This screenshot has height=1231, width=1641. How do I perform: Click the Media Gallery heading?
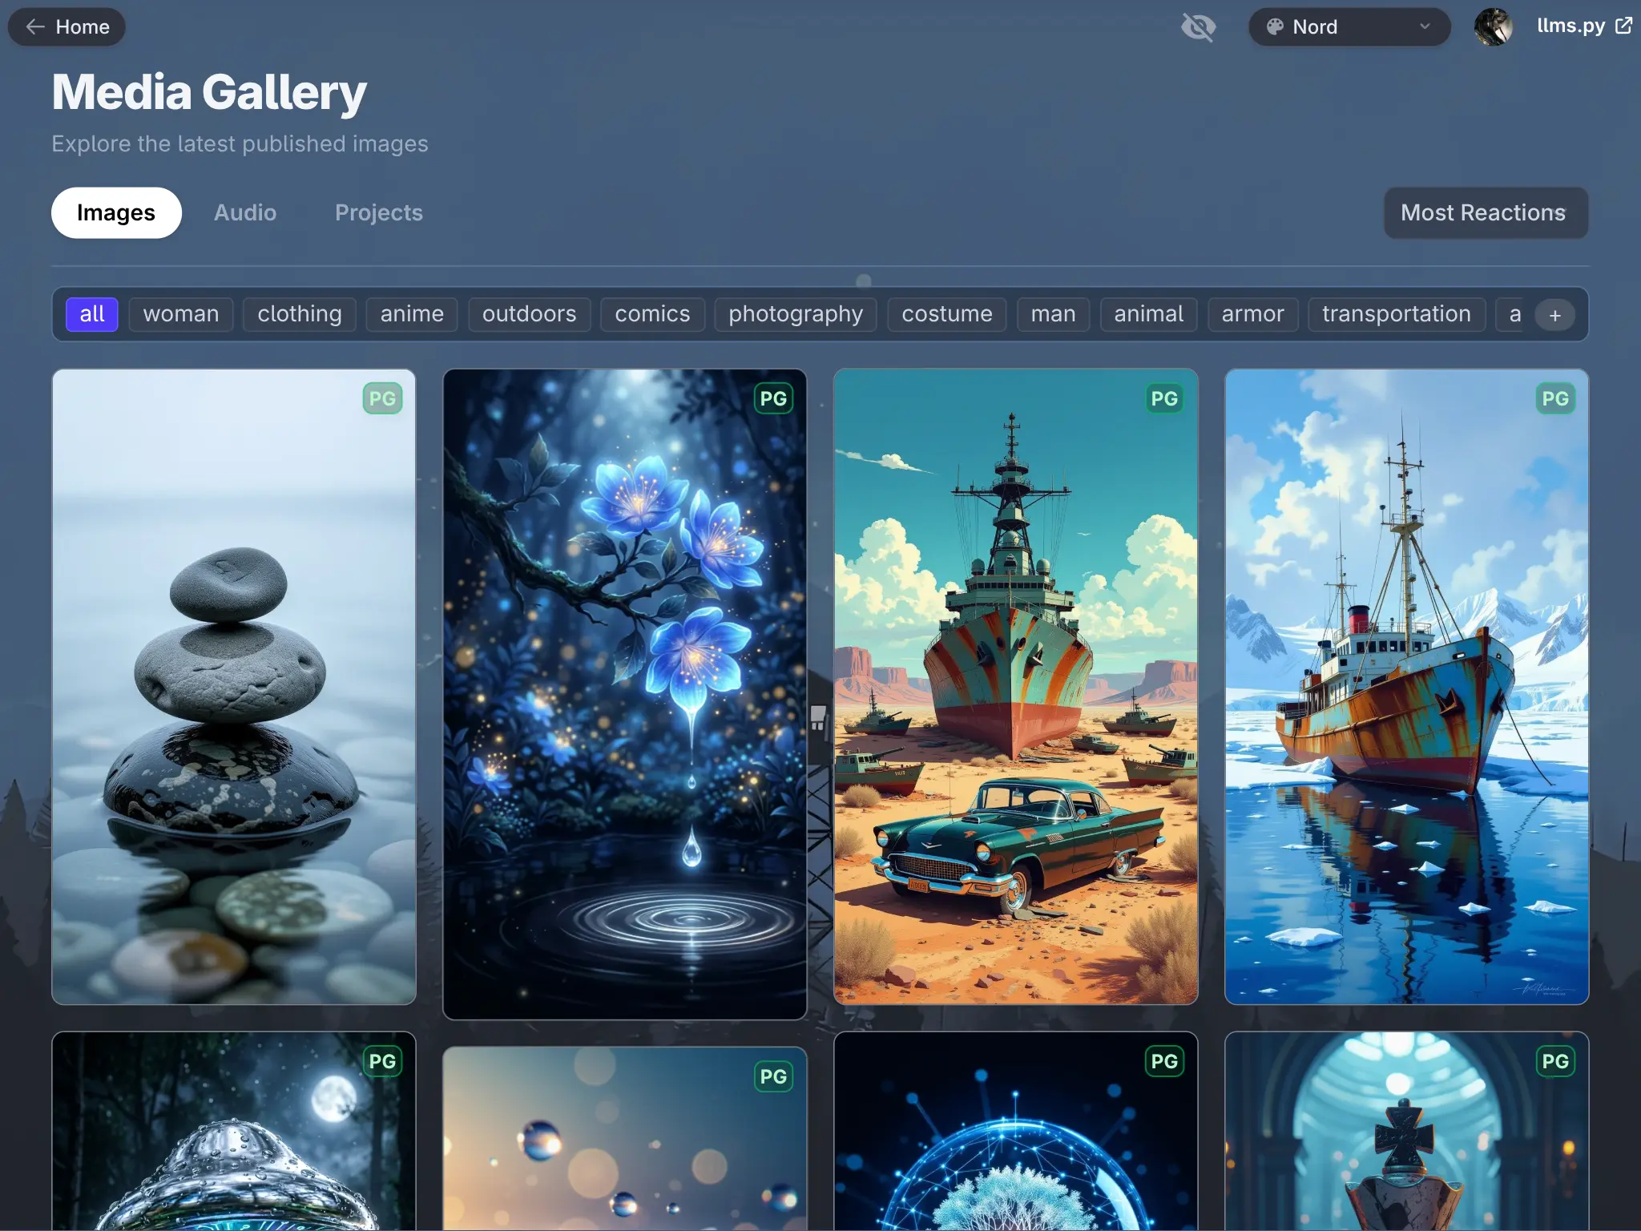pyautogui.click(x=209, y=93)
